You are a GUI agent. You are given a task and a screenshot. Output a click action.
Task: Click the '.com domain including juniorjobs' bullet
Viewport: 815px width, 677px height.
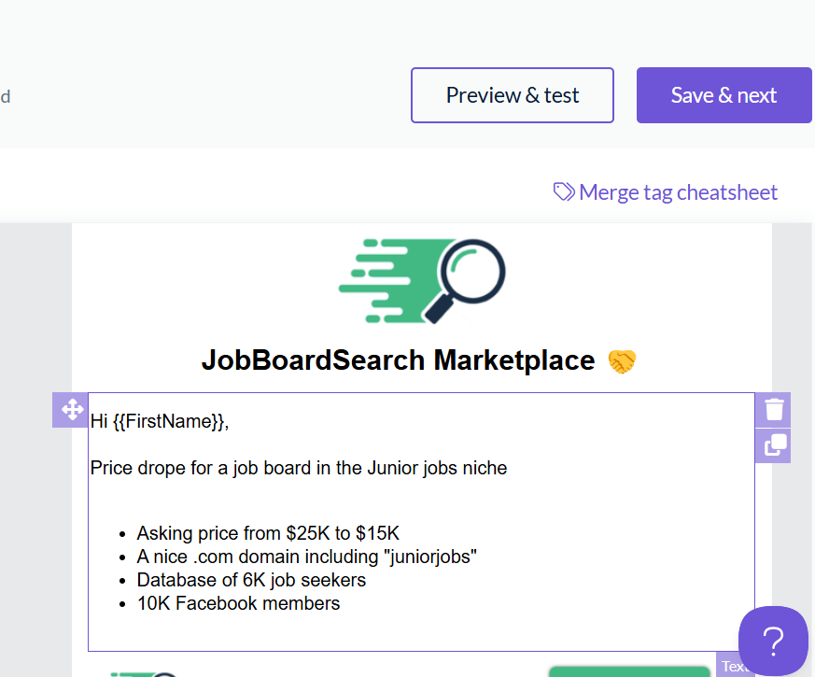pos(307,557)
